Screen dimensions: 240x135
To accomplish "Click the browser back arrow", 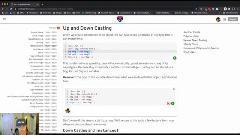I will (3, 9).
